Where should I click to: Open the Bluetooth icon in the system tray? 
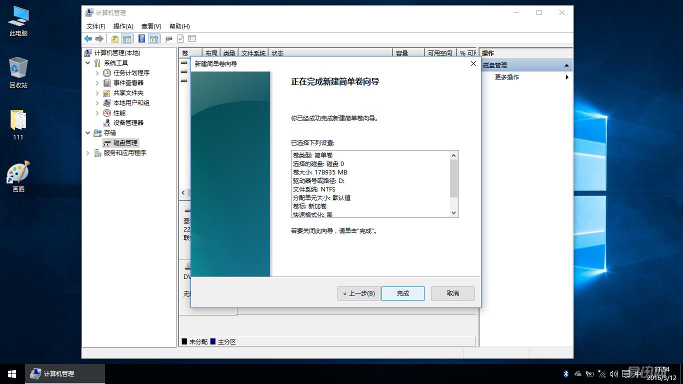coord(565,374)
